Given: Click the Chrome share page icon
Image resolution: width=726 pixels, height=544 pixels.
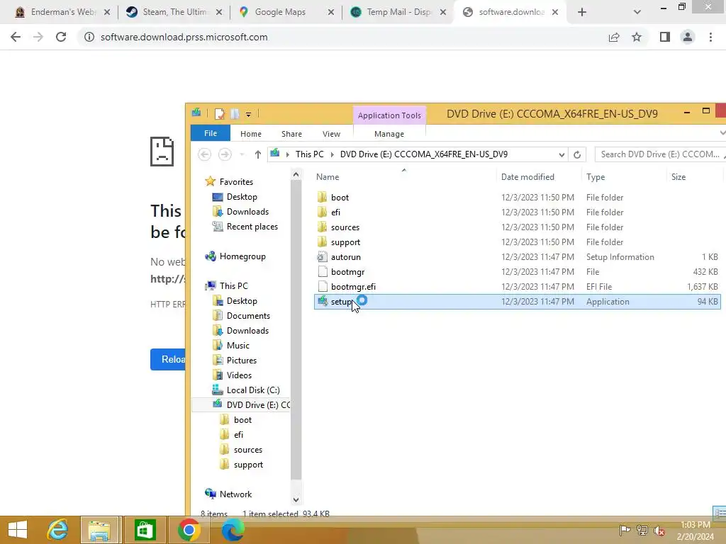Looking at the screenshot, I should 614,37.
